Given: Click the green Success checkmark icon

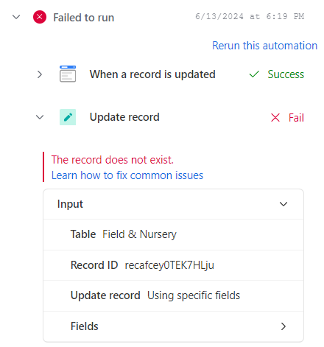Looking at the screenshot, I should pos(254,74).
